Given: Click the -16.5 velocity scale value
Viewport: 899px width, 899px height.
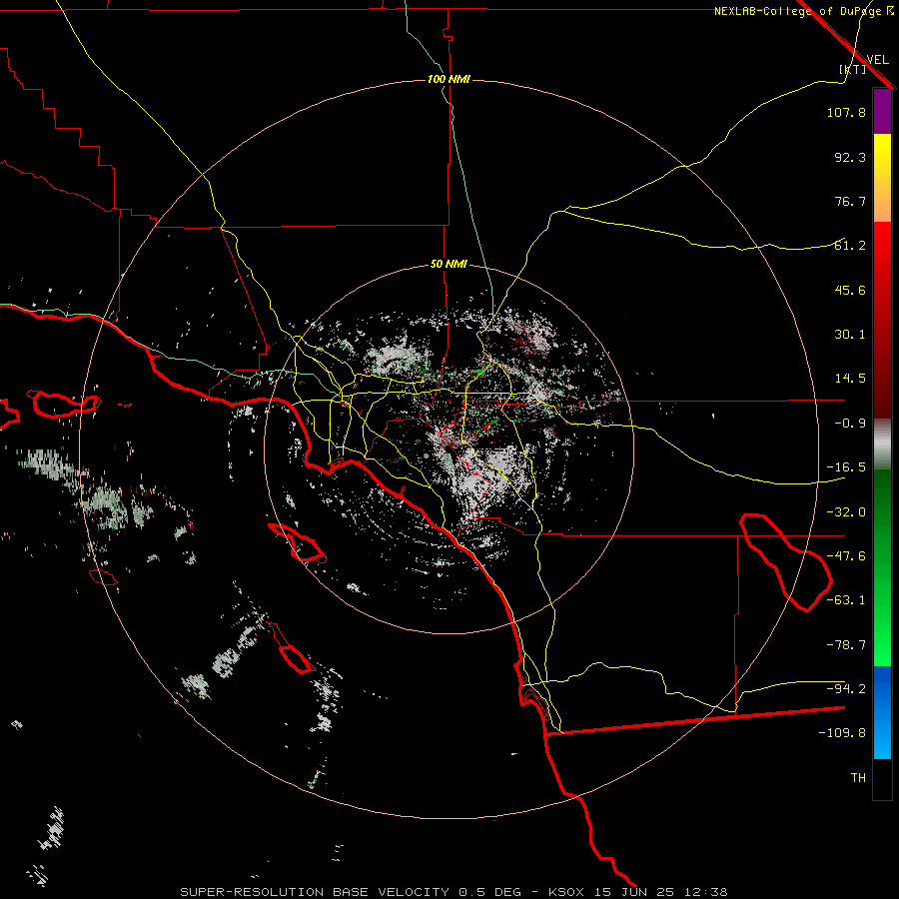Looking at the screenshot, I should click(x=846, y=467).
